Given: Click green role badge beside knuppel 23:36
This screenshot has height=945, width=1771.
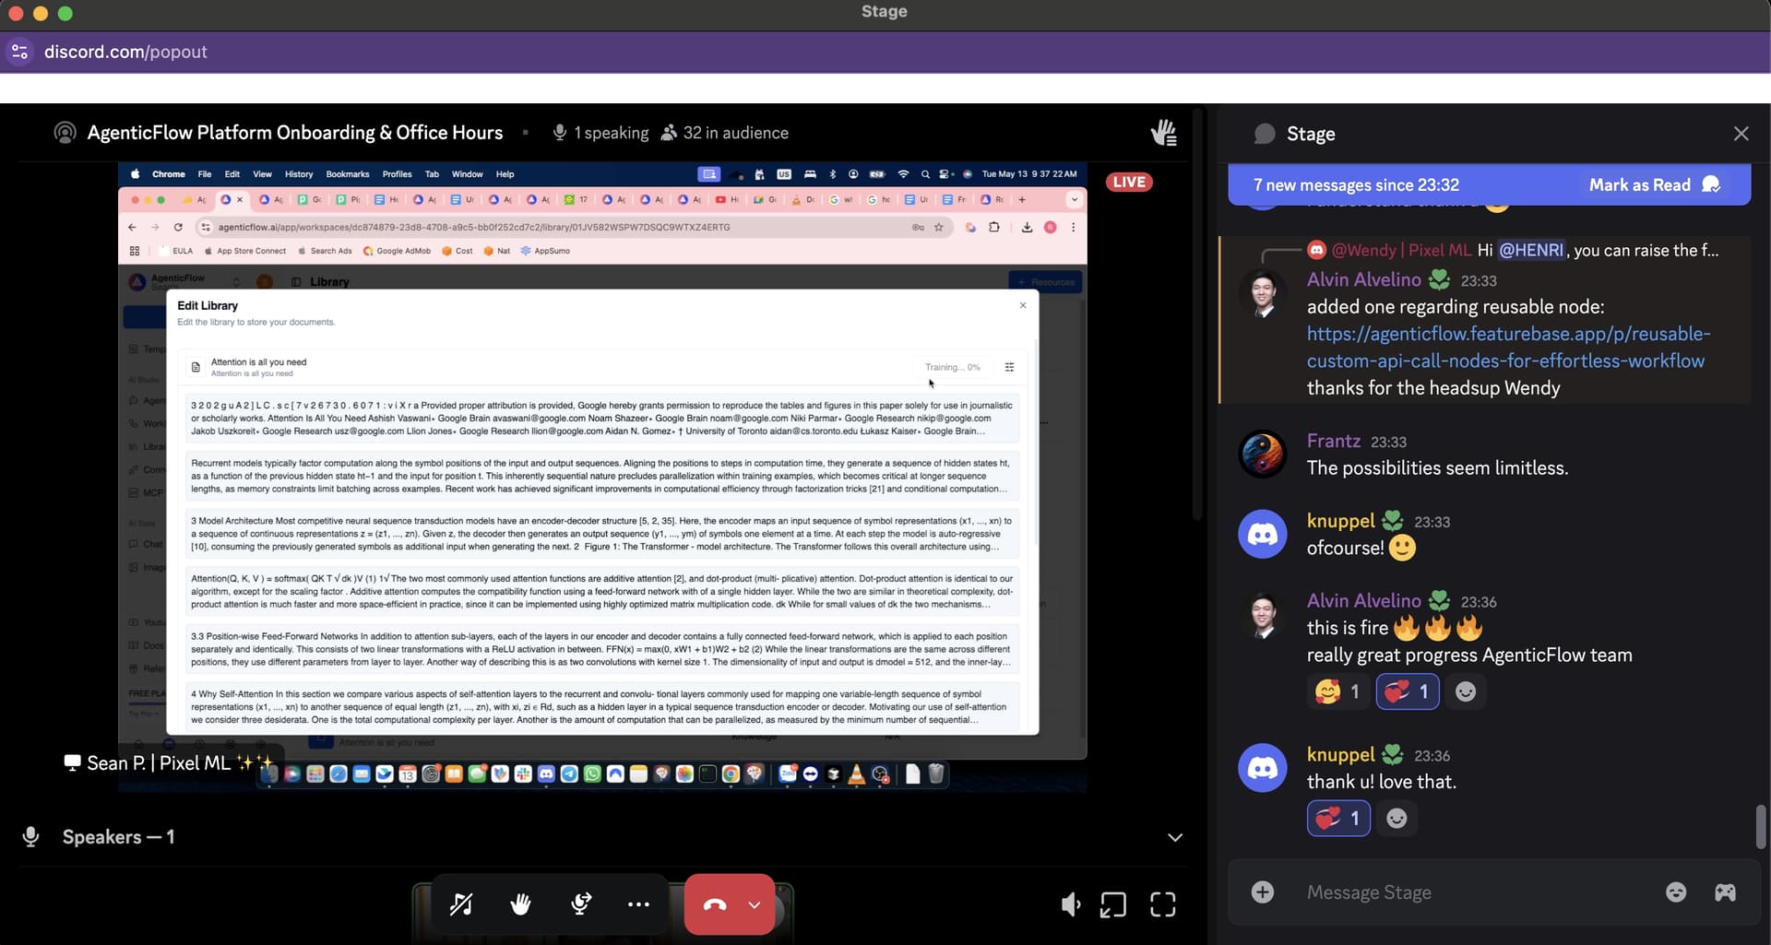Looking at the screenshot, I should click(1393, 755).
